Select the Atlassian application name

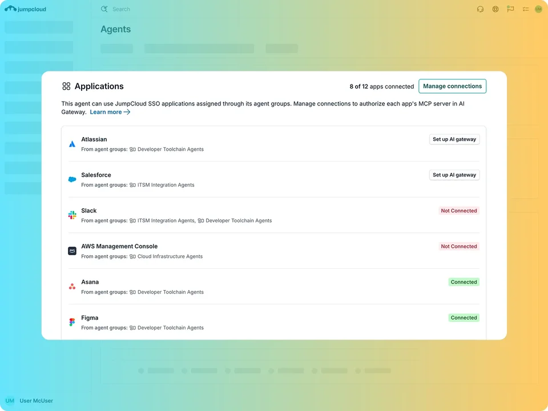pos(94,139)
